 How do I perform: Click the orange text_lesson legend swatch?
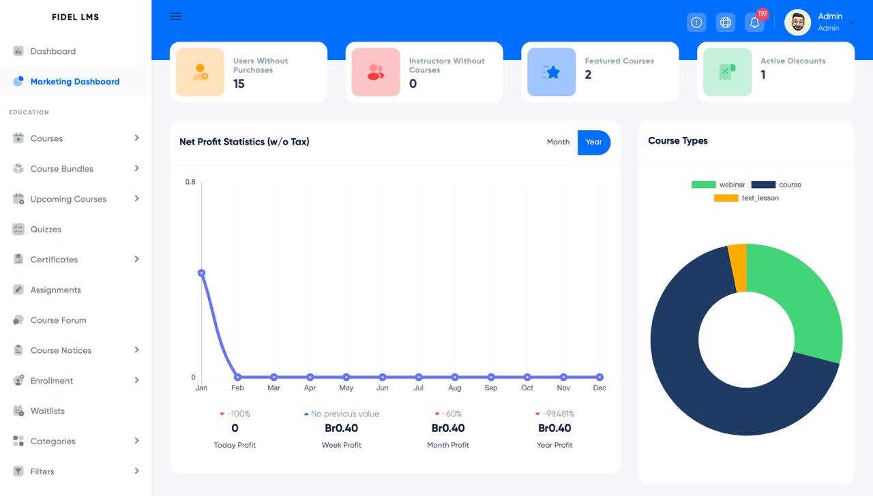click(x=726, y=198)
